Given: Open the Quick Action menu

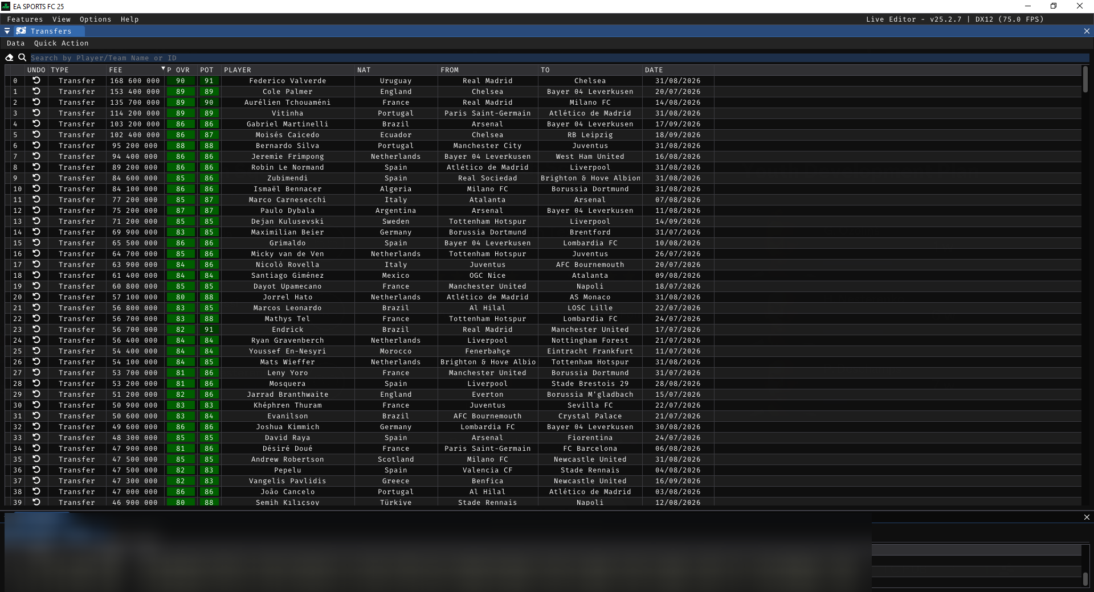Looking at the screenshot, I should (62, 43).
